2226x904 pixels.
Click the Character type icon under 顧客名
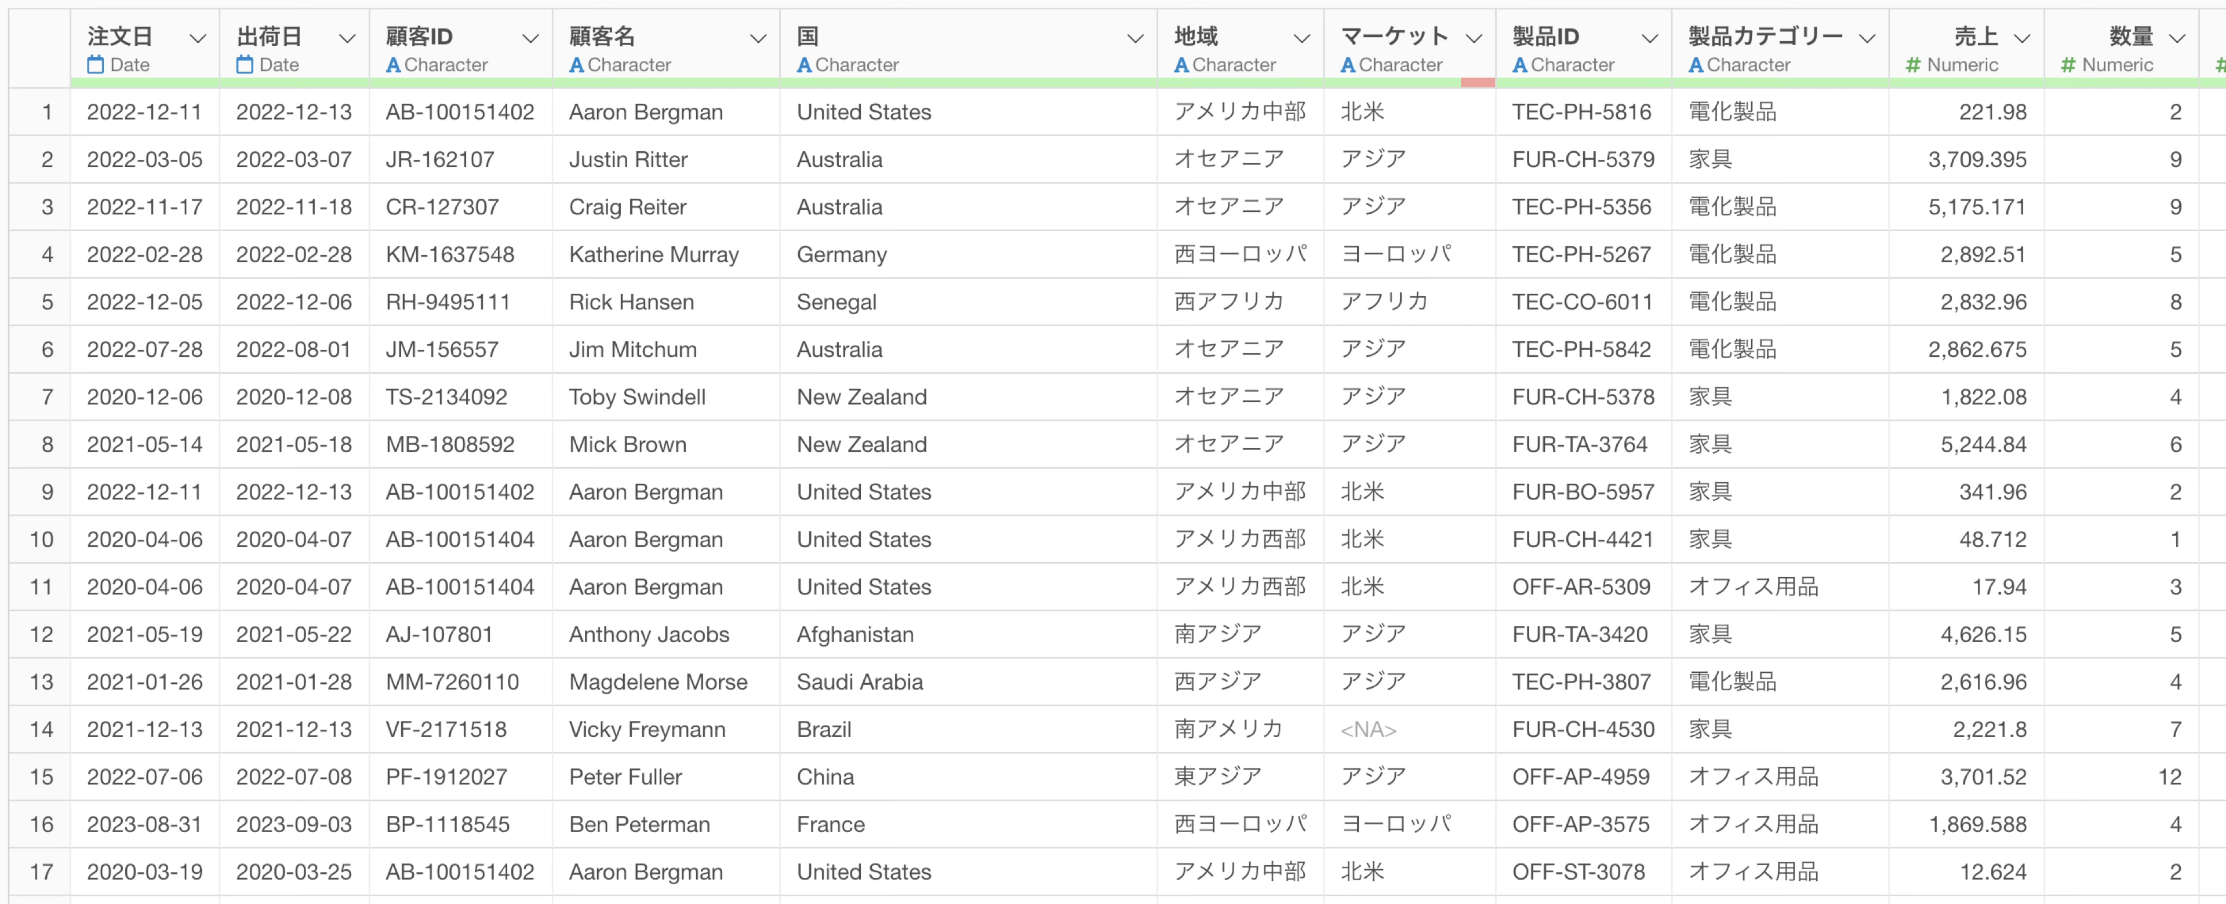tap(576, 65)
